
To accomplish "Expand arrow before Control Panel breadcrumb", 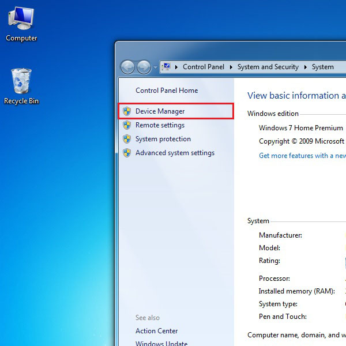I will (x=176, y=67).
